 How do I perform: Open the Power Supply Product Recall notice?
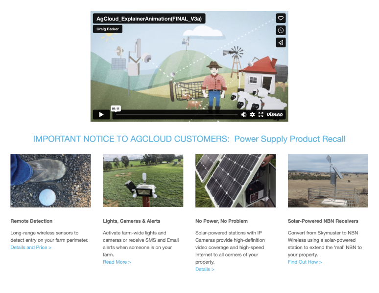tap(290, 139)
